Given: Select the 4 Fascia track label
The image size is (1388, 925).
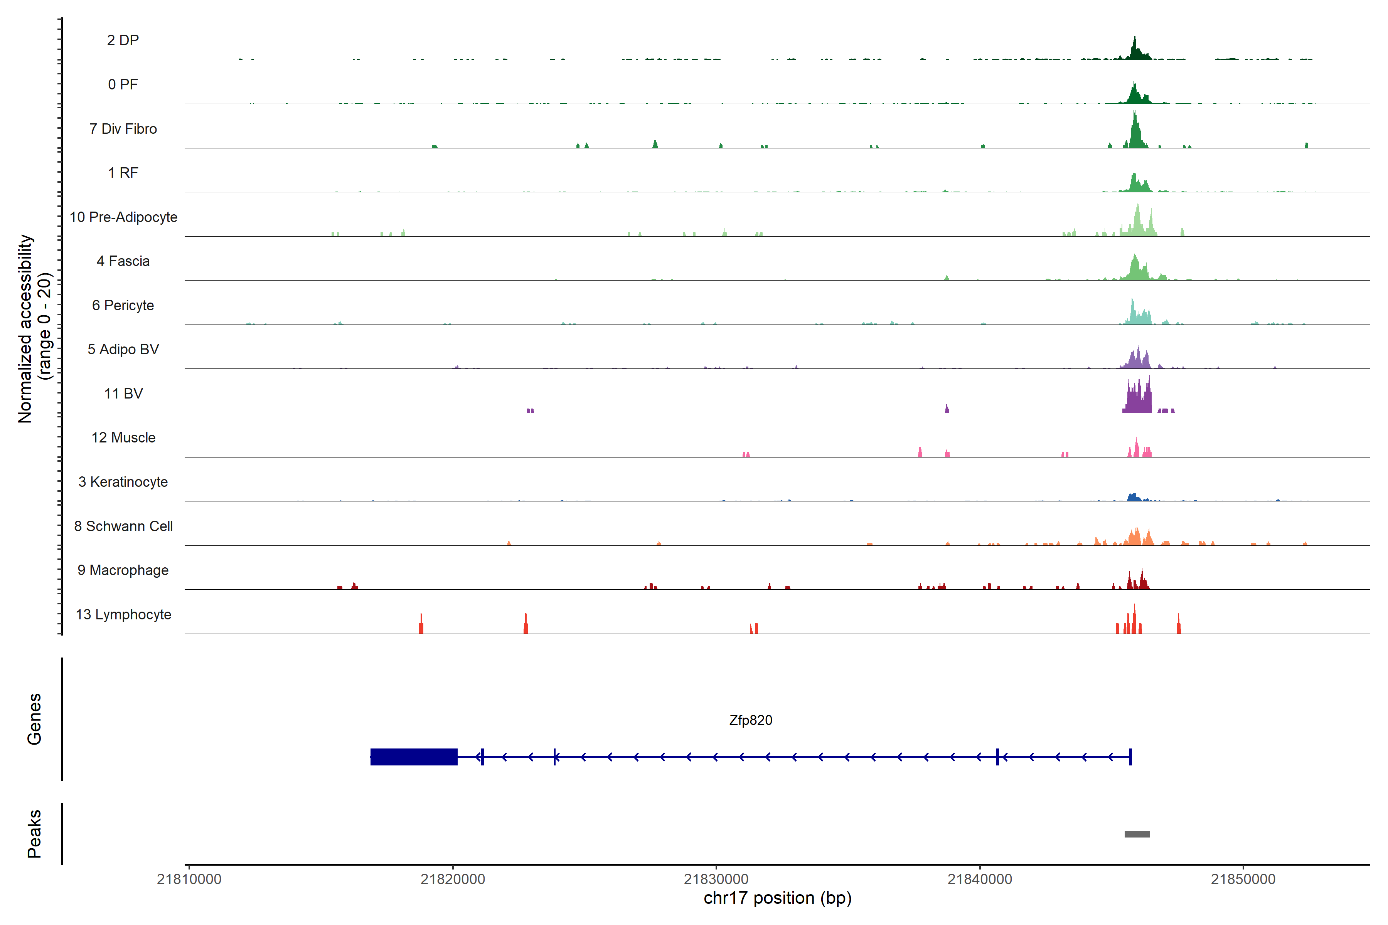Looking at the screenshot, I should click(x=123, y=261).
